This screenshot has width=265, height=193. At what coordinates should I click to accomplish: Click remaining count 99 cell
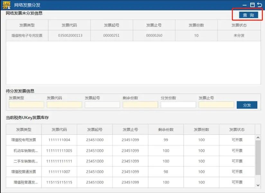[166, 140]
